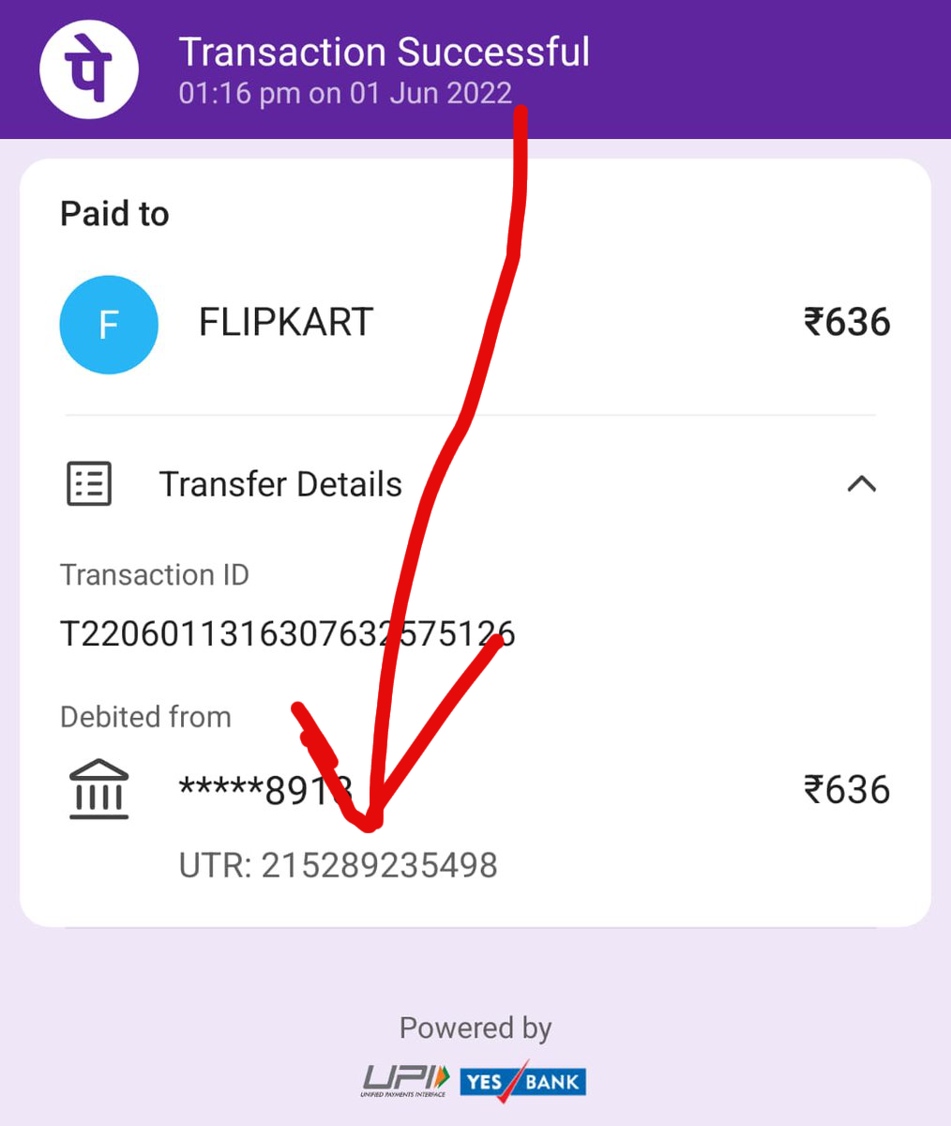
Task: Click the ₹636 debited amount
Action: click(x=847, y=789)
